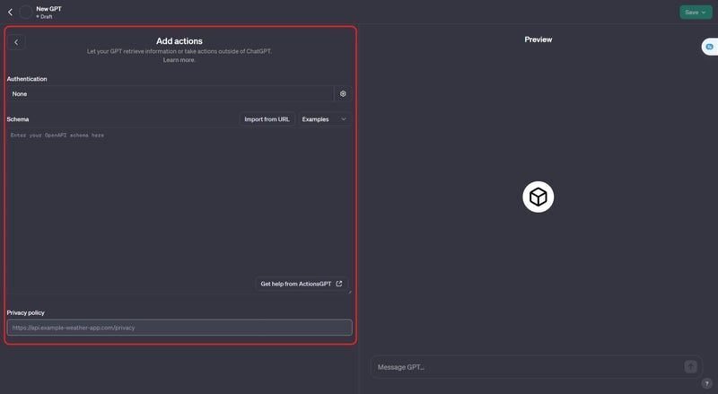Image resolution: width=718 pixels, height=394 pixels.
Task: Open the Save dropdown button
Action: tap(696, 13)
